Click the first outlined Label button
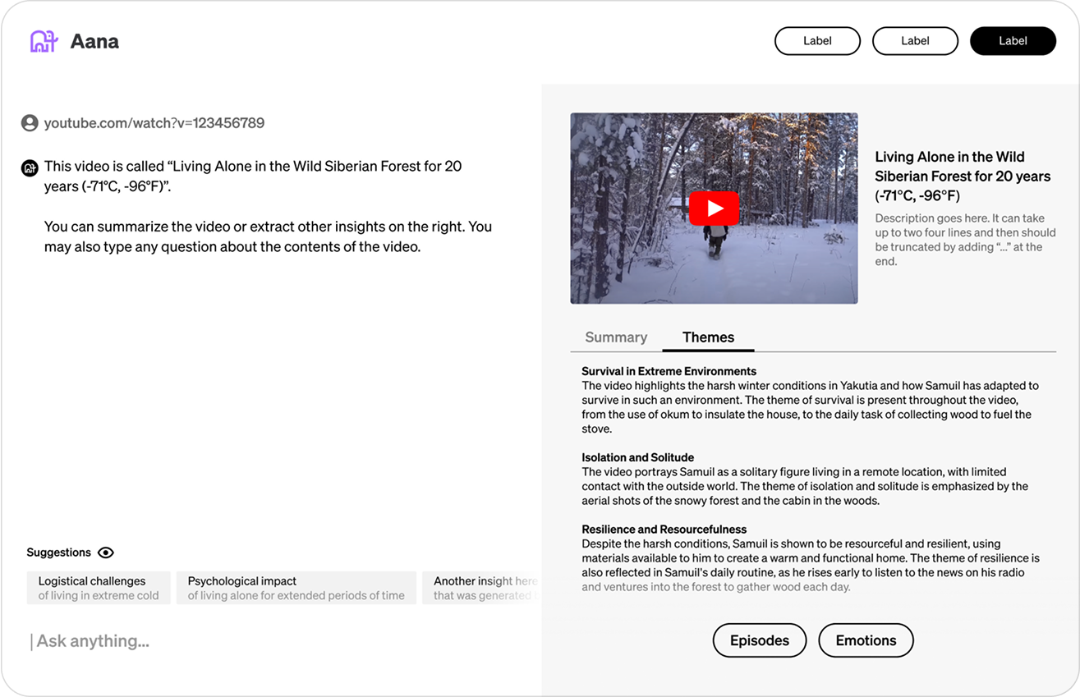This screenshot has width=1080, height=697. (x=817, y=41)
